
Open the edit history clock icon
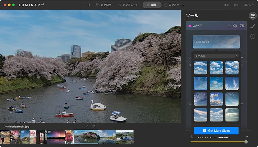click(252, 36)
